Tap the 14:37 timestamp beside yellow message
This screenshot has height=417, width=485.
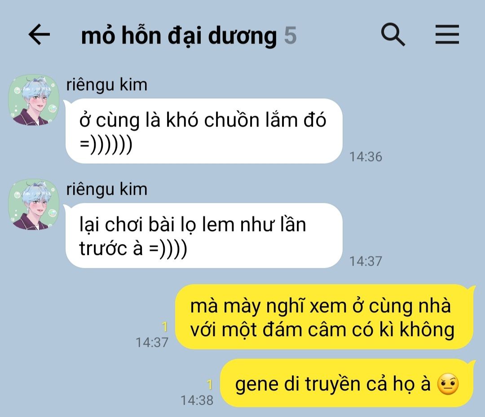coord(152,342)
